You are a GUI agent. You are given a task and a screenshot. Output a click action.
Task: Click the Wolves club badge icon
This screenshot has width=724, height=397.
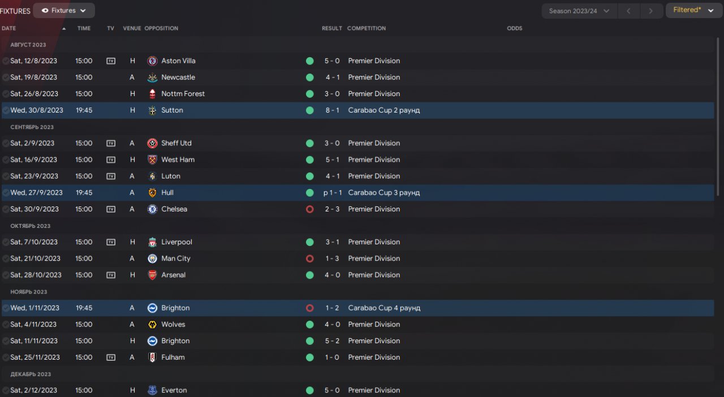(152, 325)
